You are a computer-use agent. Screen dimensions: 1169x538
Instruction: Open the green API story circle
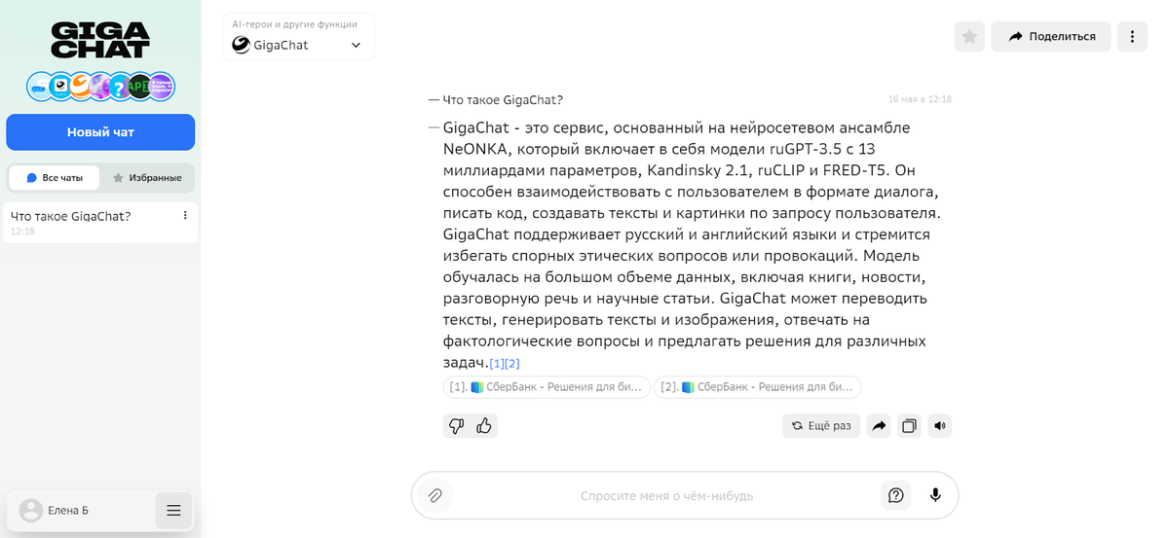(x=140, y=87)
